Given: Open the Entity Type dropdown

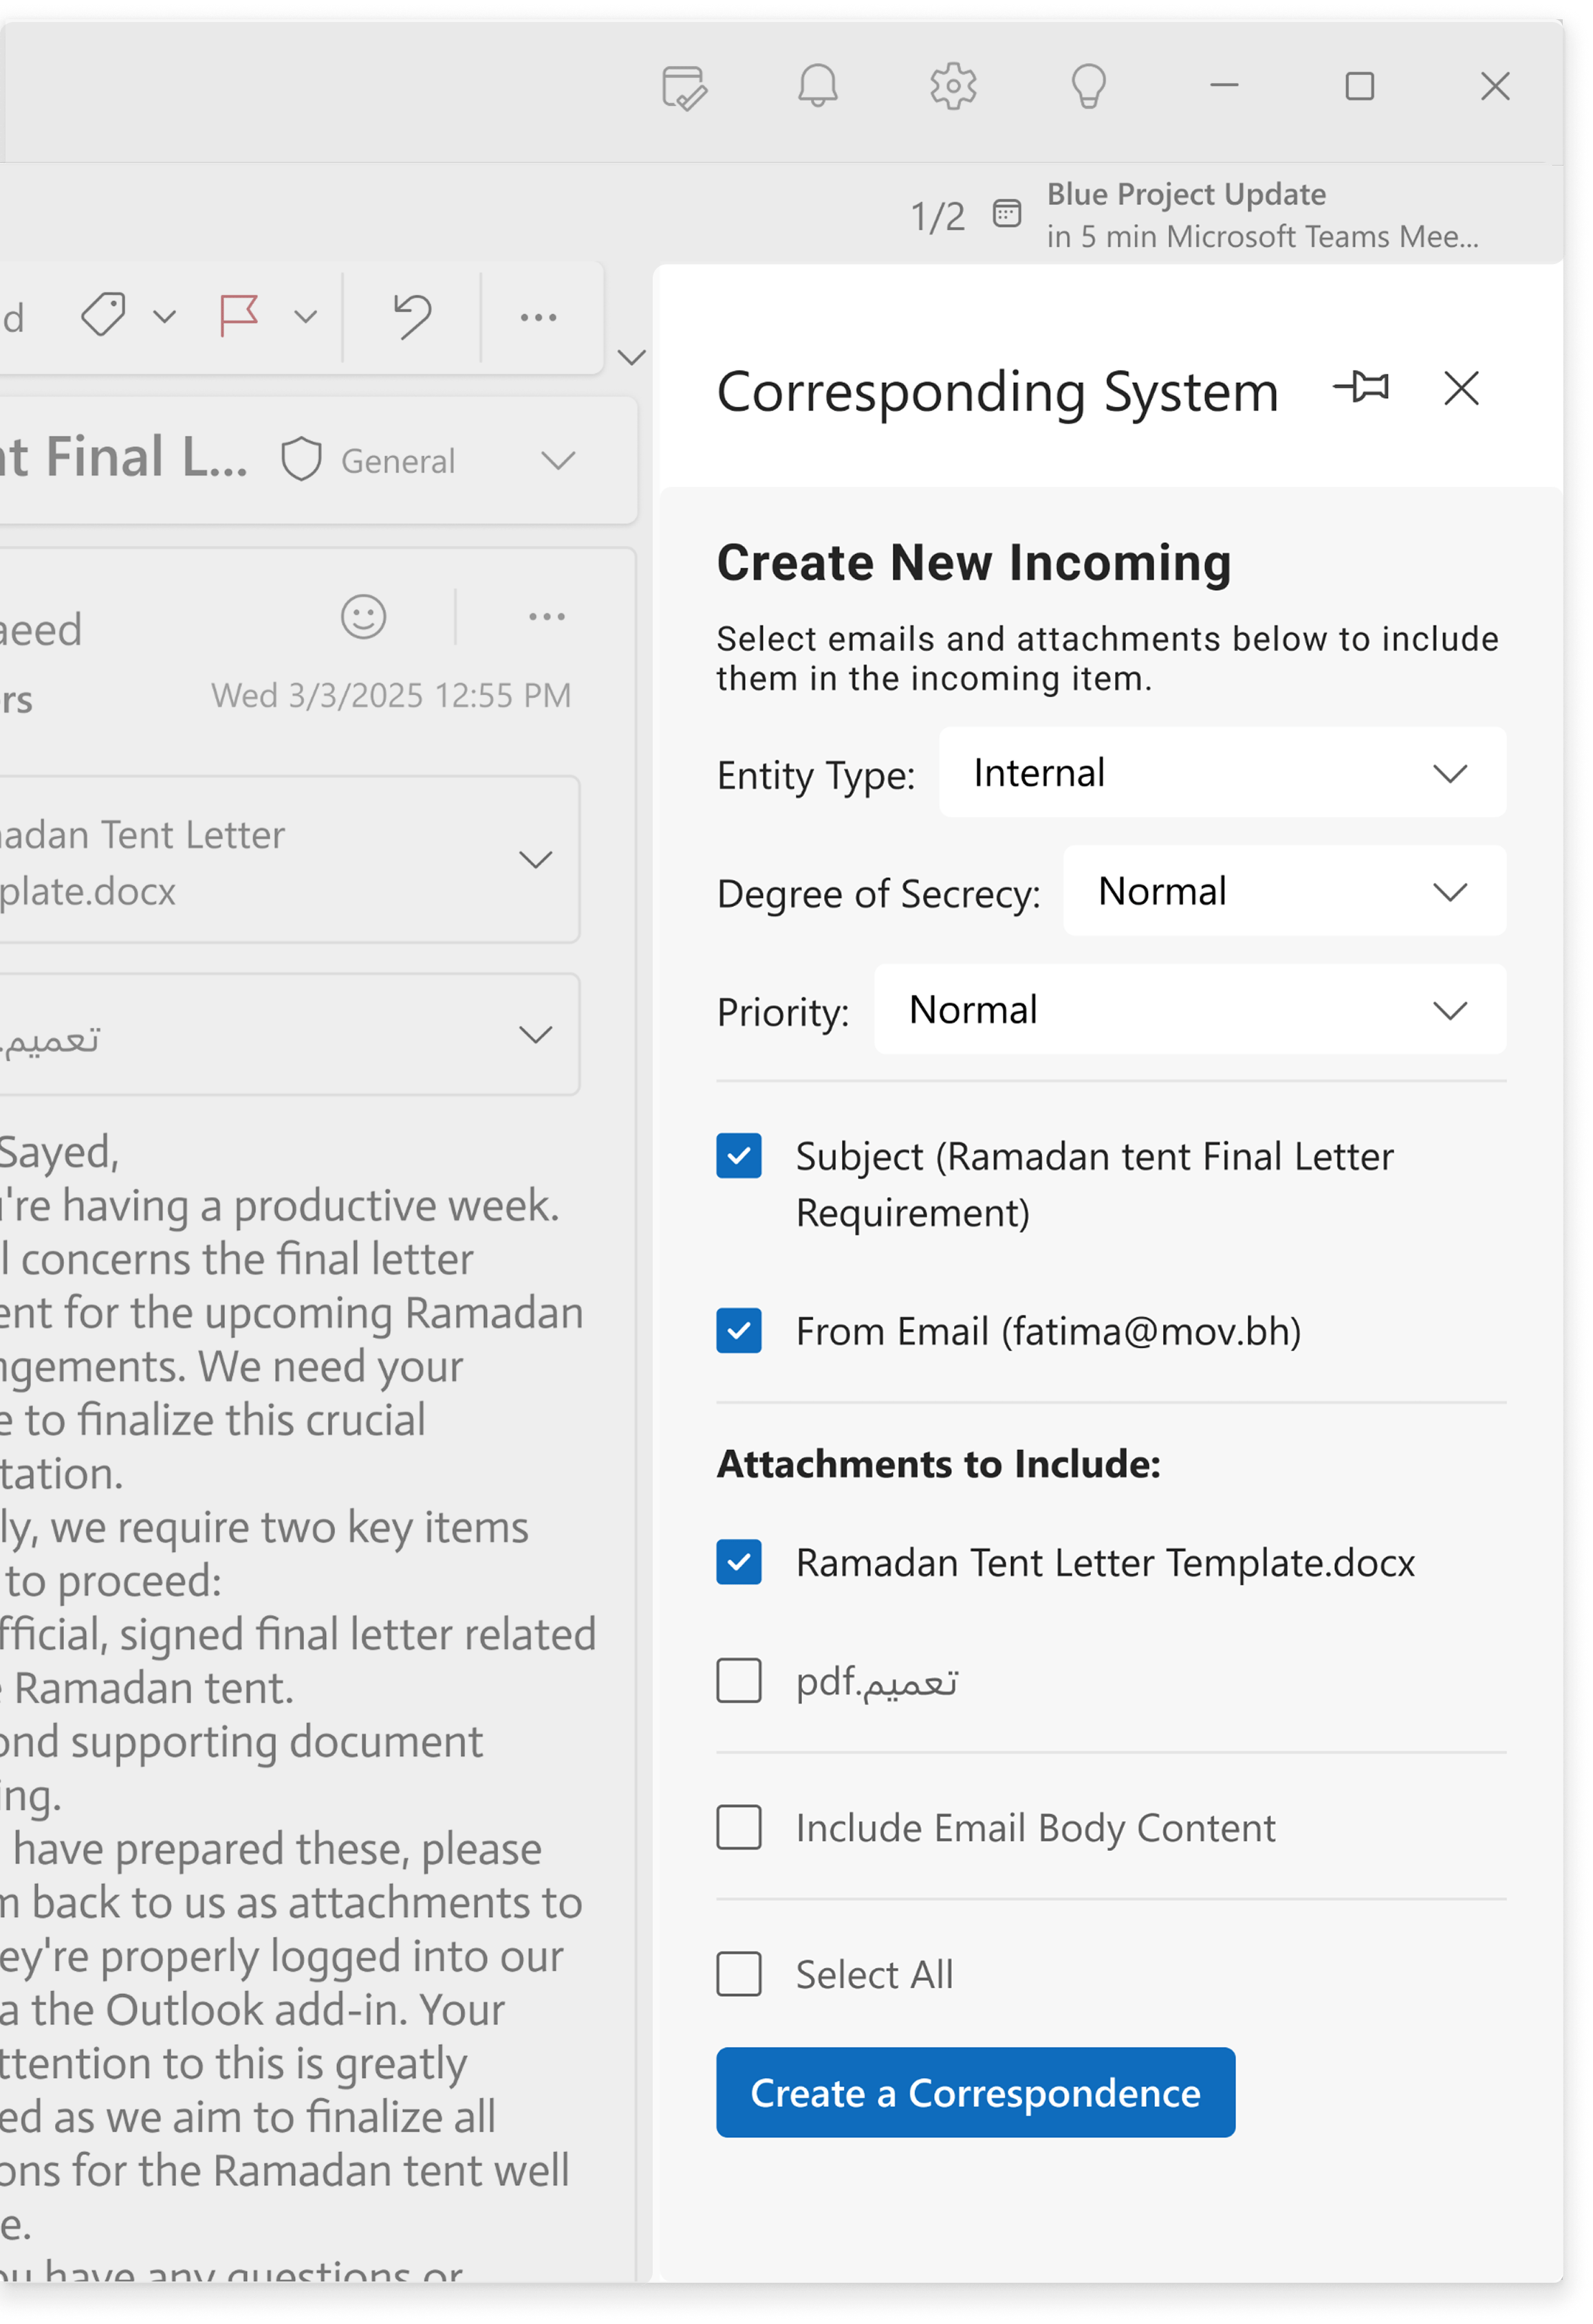Looking at the screenshot, I should tap(1222, 773).
